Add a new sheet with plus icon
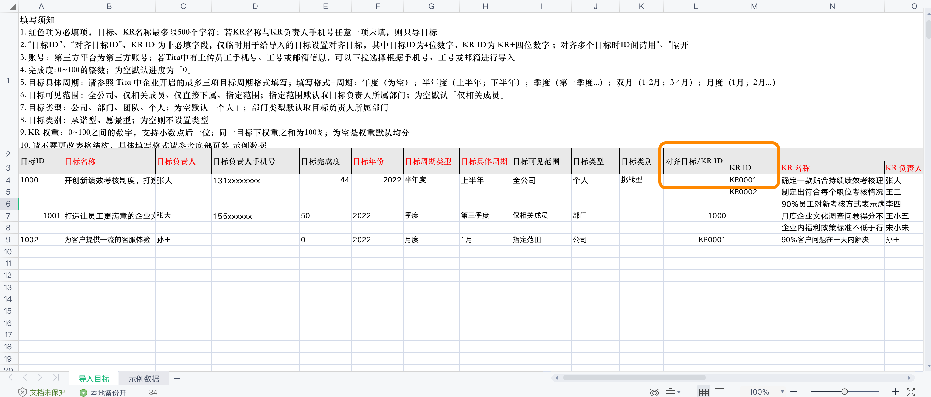The width and height of the screenshot is (931, 397). (177, 379)
